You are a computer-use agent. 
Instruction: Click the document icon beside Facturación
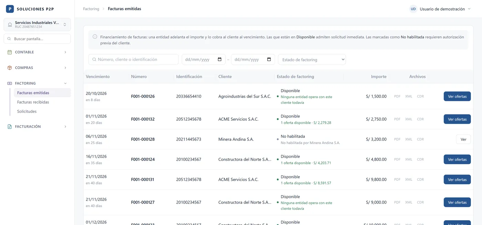pyautogui.click(x=10, y=127)
